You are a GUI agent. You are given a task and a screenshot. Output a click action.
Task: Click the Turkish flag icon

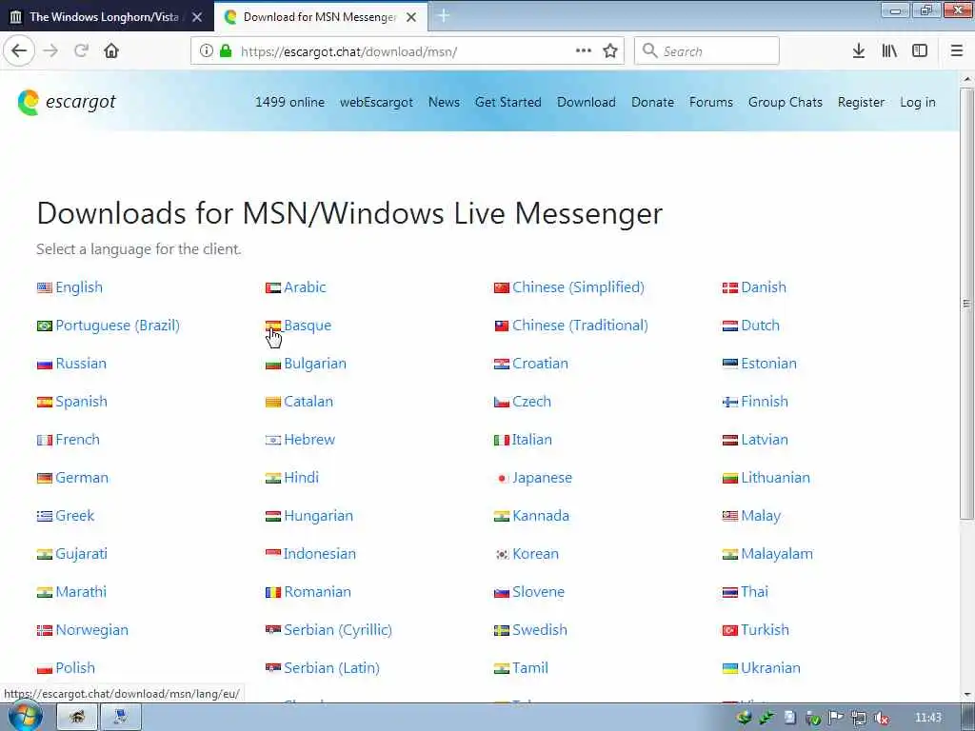tap(730, 630)
